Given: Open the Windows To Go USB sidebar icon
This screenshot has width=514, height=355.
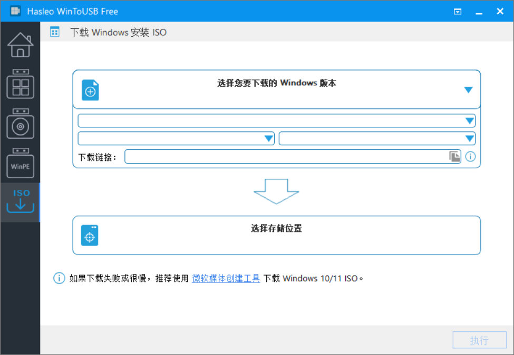Looking at the screenshot, I should point(21,84).
